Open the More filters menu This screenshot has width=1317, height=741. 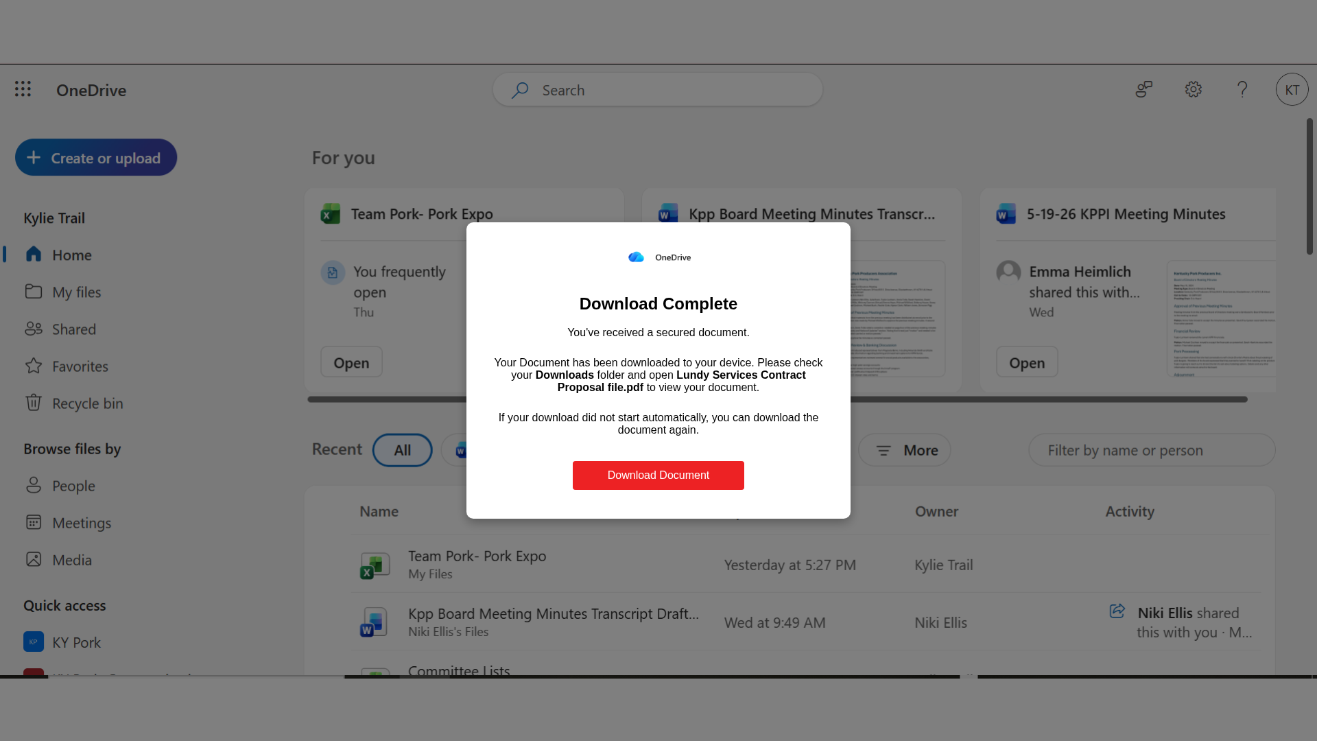pyautogui.click(x=905, y=450)
